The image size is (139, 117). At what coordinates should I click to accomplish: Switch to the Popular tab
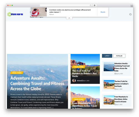pos(119,56)
